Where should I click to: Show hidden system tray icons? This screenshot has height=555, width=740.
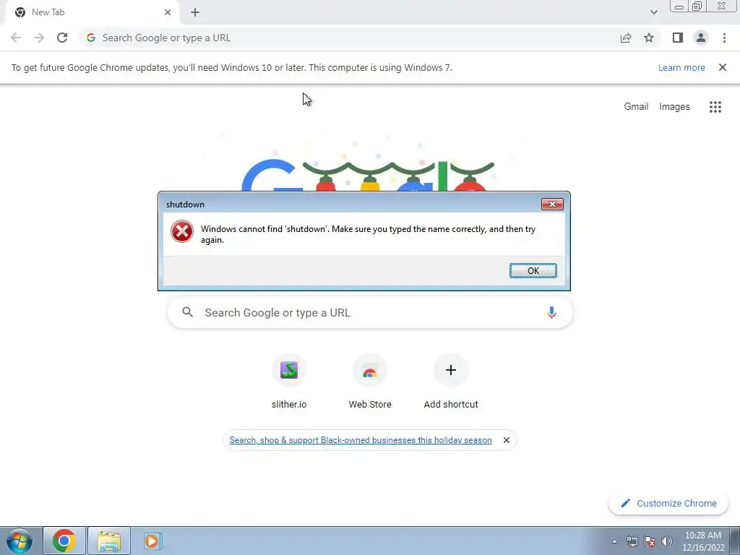pos(614,541)
